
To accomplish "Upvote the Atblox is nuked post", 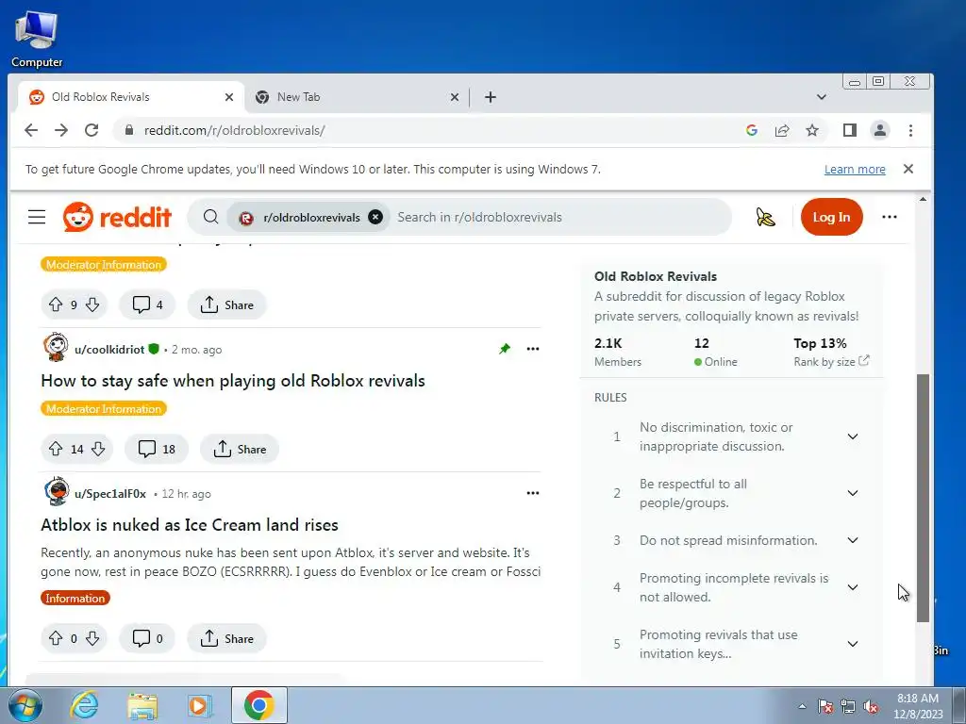I will (56, 638).
